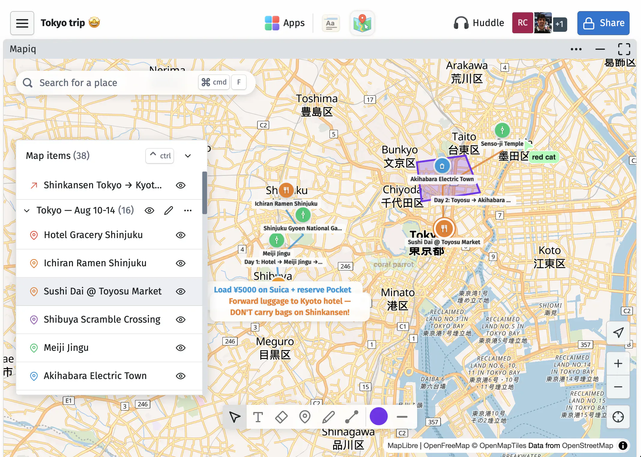Choose the Pencil draw tool
Viewport: 641px width, 457px height.
[328, 417]
